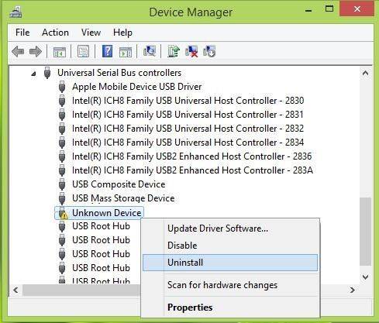This screenshot has width=379, height=323.
Task: Click the Apple Mobile Device USB Driver icon
Action: coord(62,87)
